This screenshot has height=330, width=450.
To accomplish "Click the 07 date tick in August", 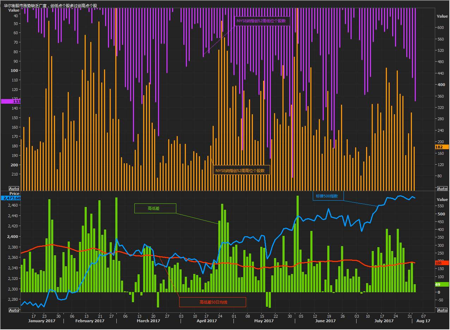I will click(423, 316).
